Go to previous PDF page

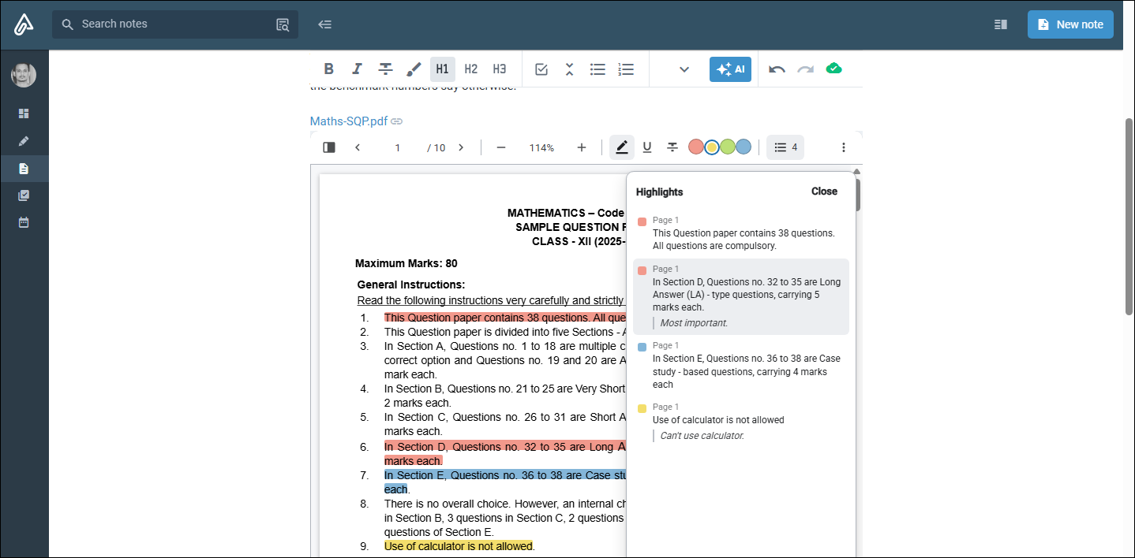coord(358,147)
